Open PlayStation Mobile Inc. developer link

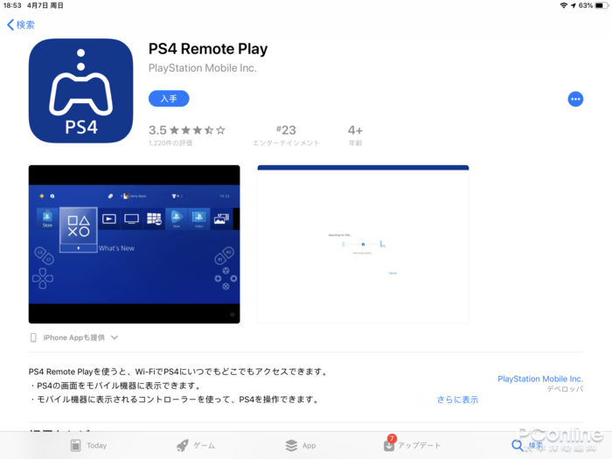pos(540,379)
